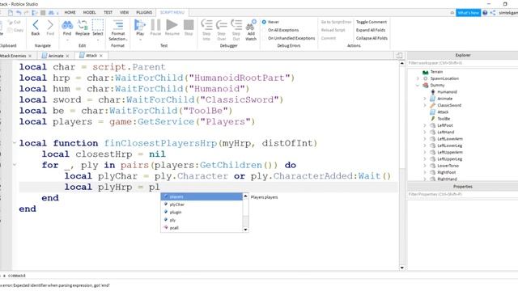This screenshot has width=518, height=291.
Task: Click the Resume test button
Action: tap(172, 25)
